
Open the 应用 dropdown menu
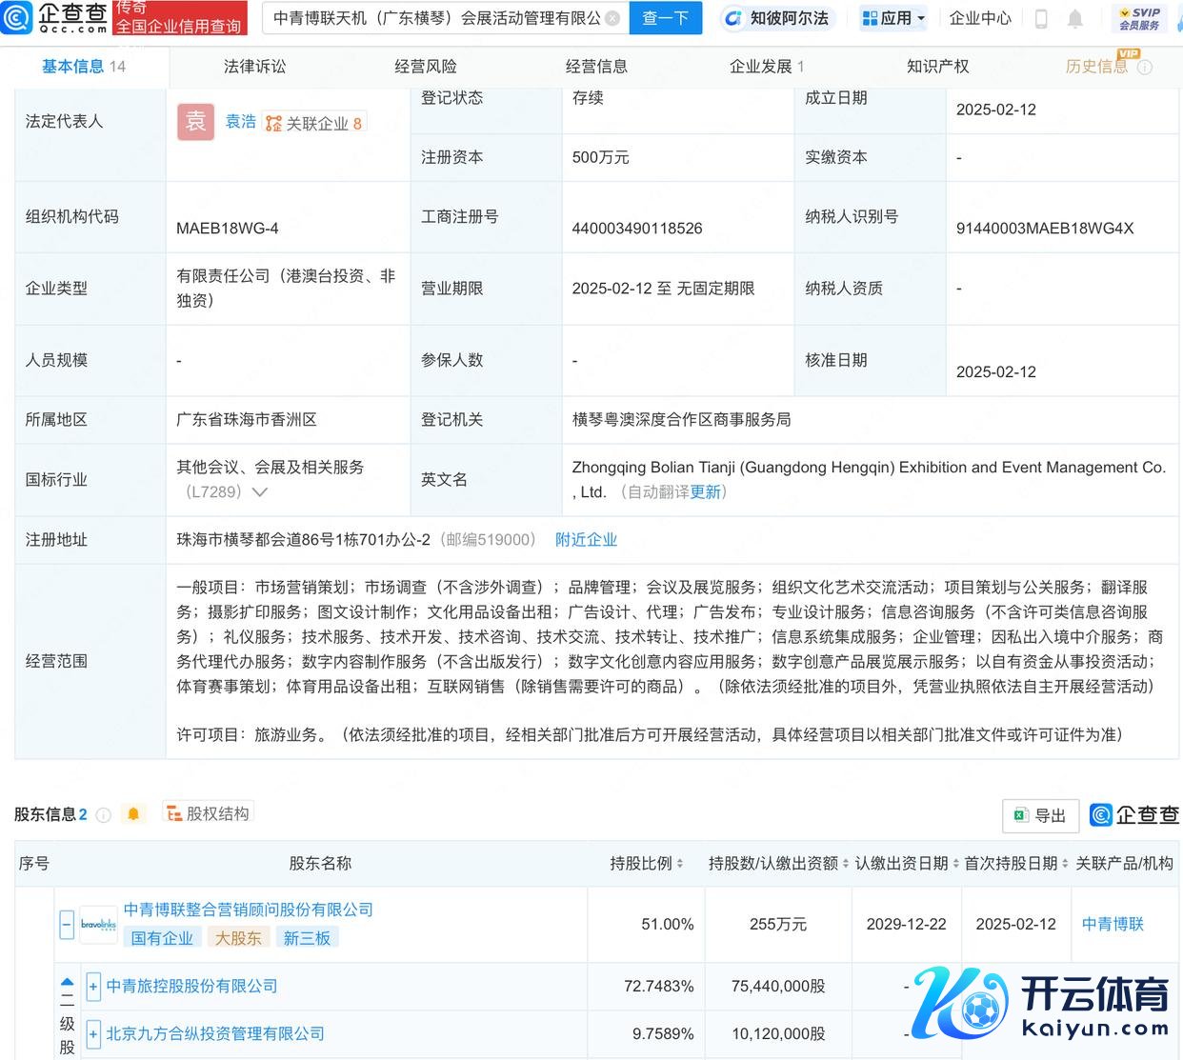click(893, 18)
